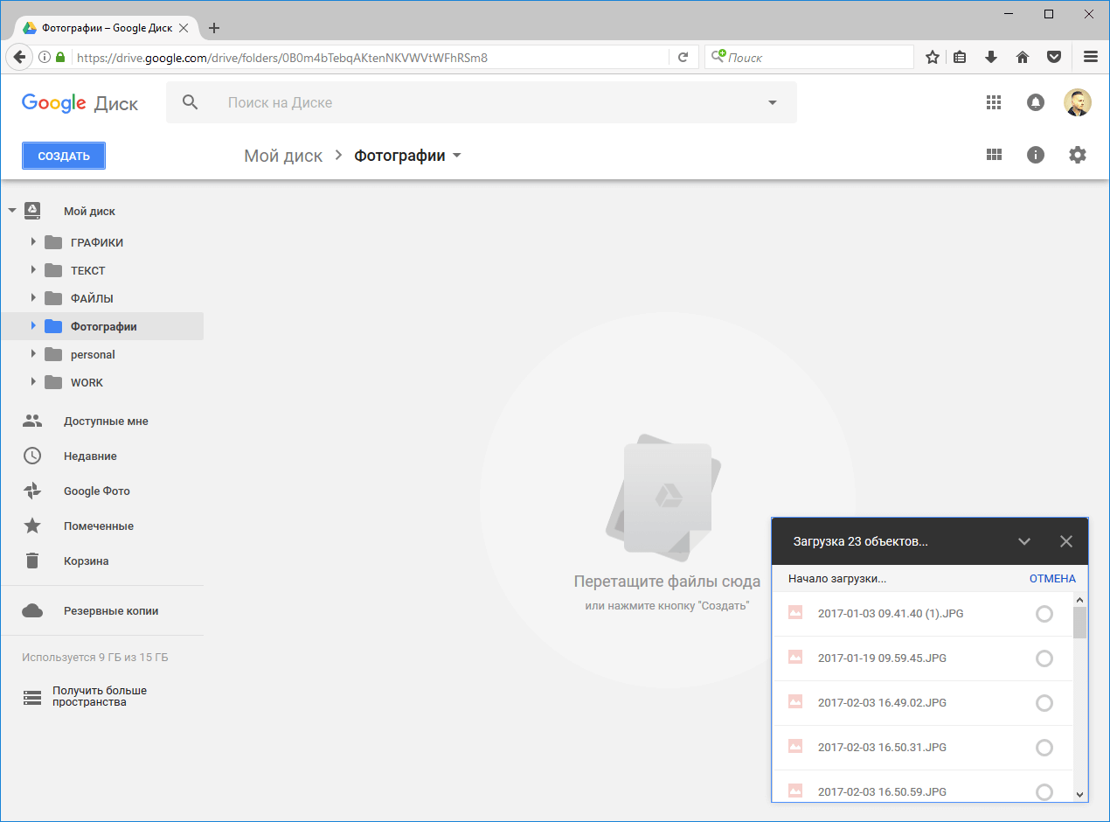
Task: Open Drive settings gear
Action: click(1078, 155)
